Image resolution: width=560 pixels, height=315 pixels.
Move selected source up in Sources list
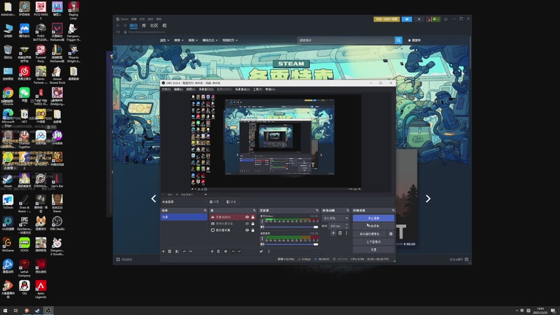pyautogui.click(x=233, y=251)
